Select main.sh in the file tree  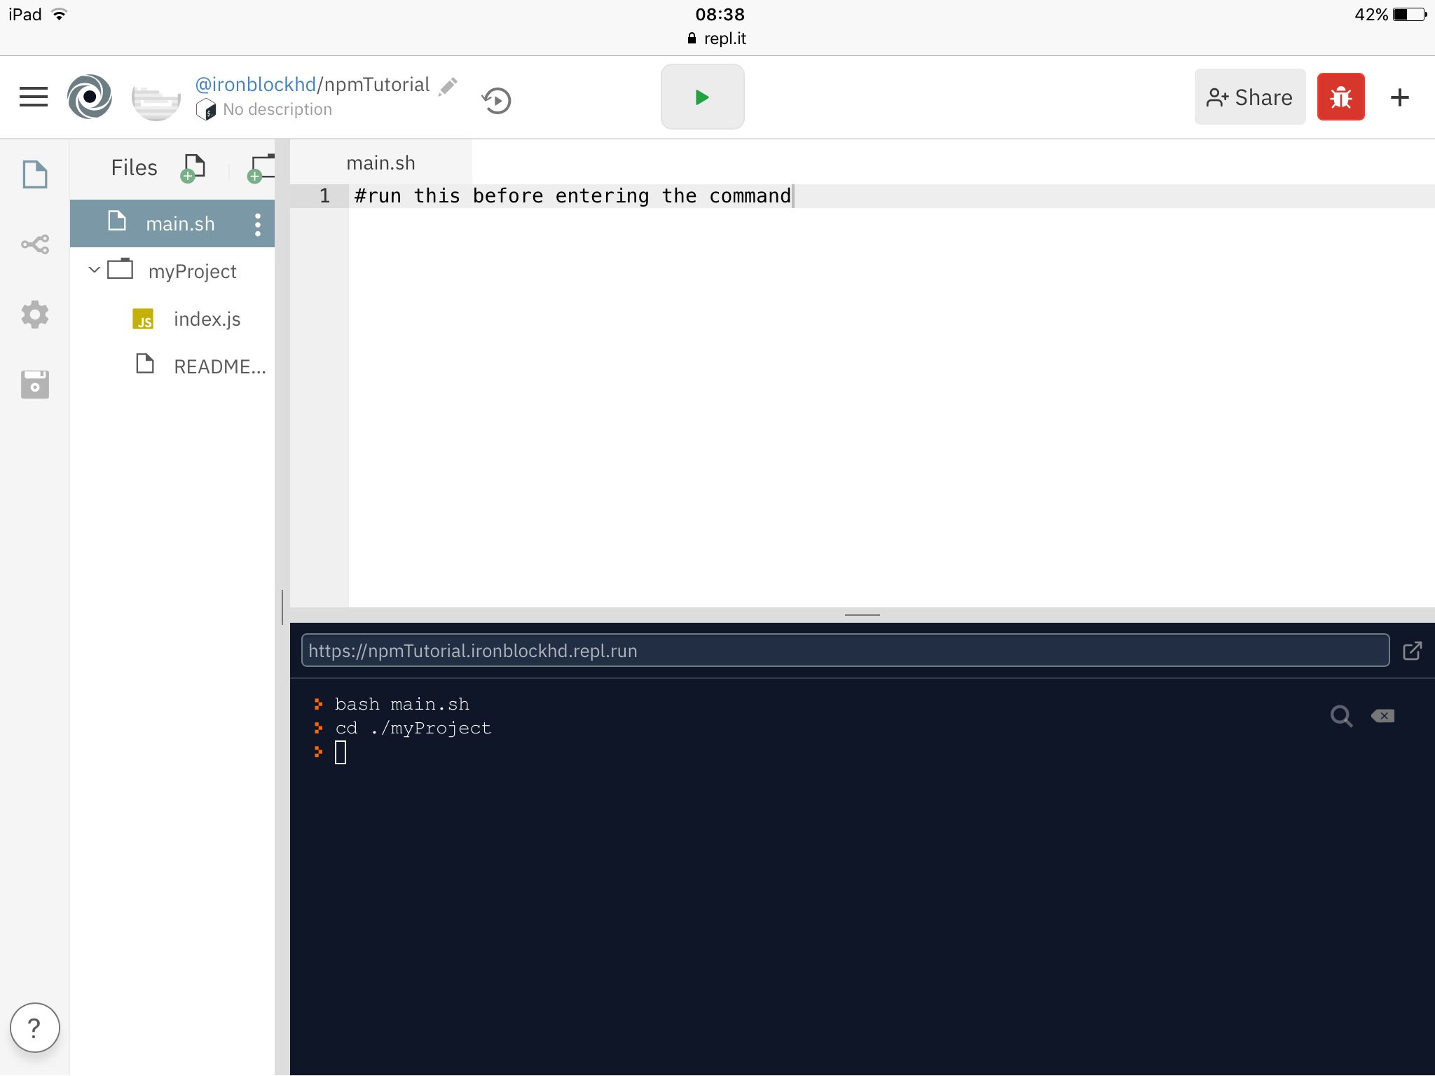coord(172,223)
